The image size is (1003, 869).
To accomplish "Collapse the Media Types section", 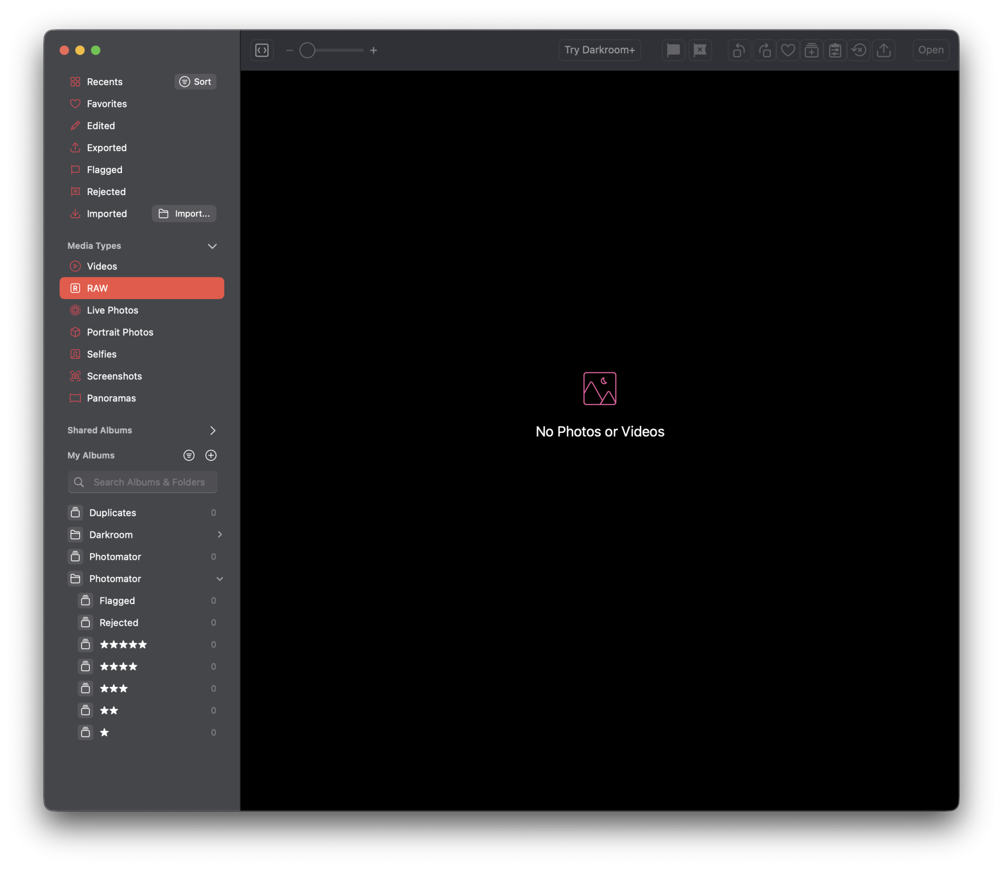I will click(212, 246).
